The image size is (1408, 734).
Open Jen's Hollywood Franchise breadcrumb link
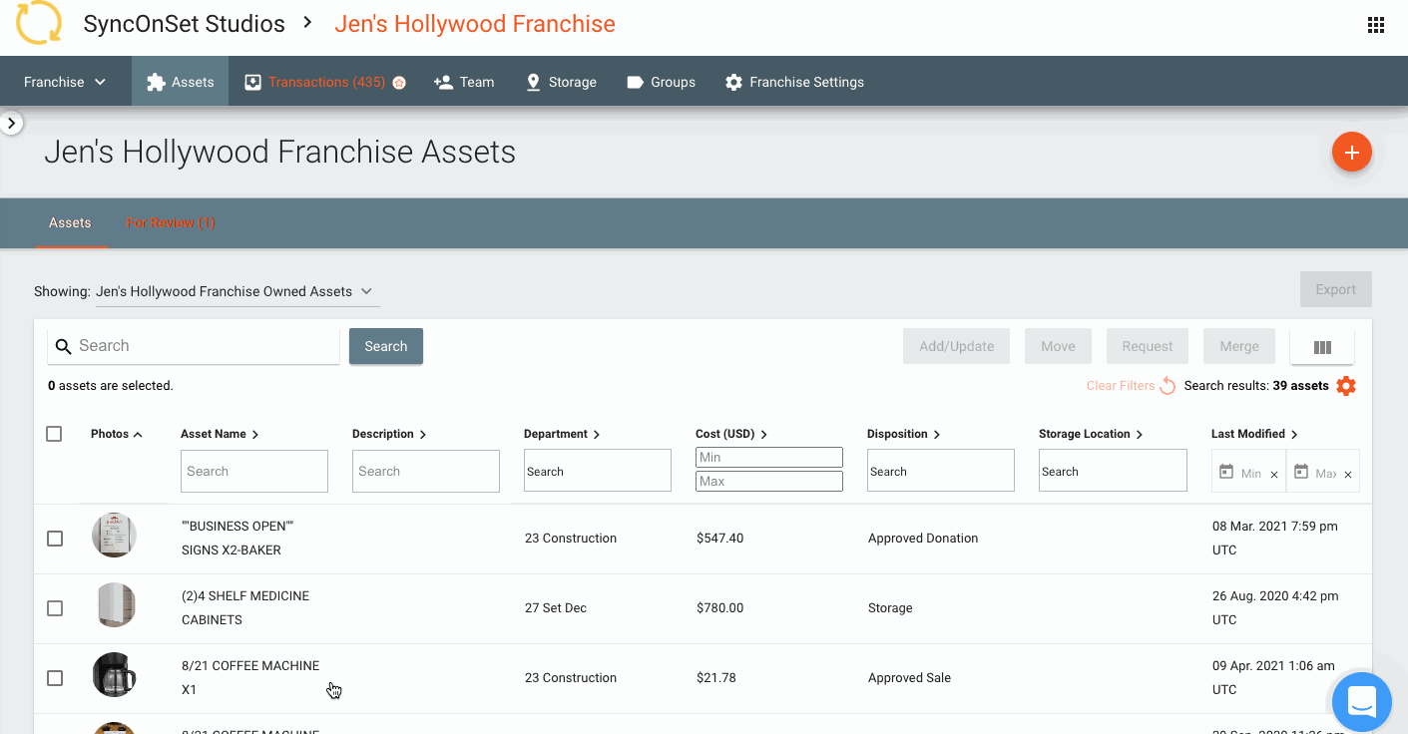[x=475, y=24]
